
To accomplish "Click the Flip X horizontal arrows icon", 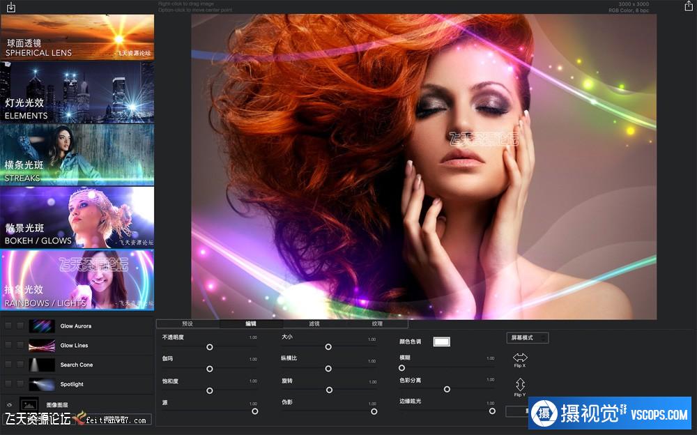I will coord(520,358).
